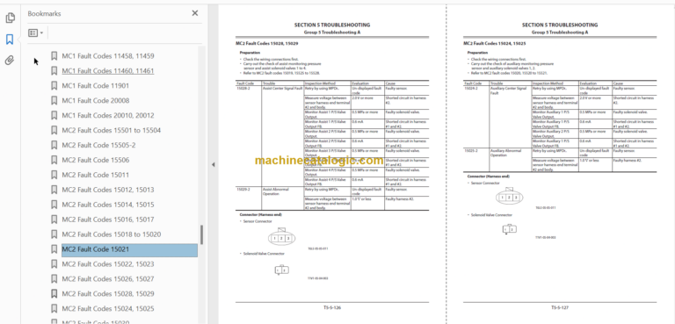Click bookmark icon beside MC1 Fault Codes 11458, 11459
This screenshot has height=324, width=675.
click(54, 56)
